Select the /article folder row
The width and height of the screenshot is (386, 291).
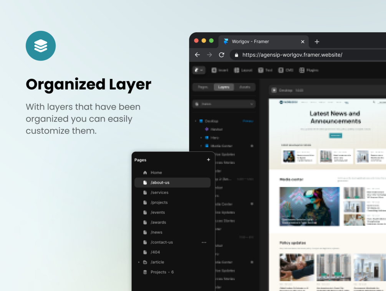coord(172,262)
